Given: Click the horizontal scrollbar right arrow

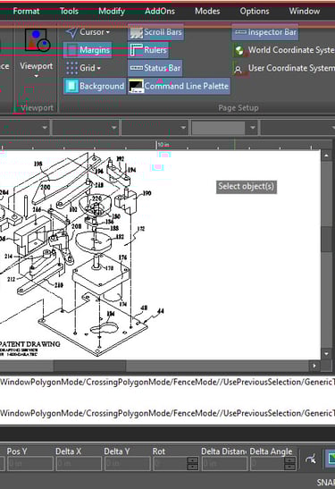Looking at the screenshot, I should tap(314, 366).
